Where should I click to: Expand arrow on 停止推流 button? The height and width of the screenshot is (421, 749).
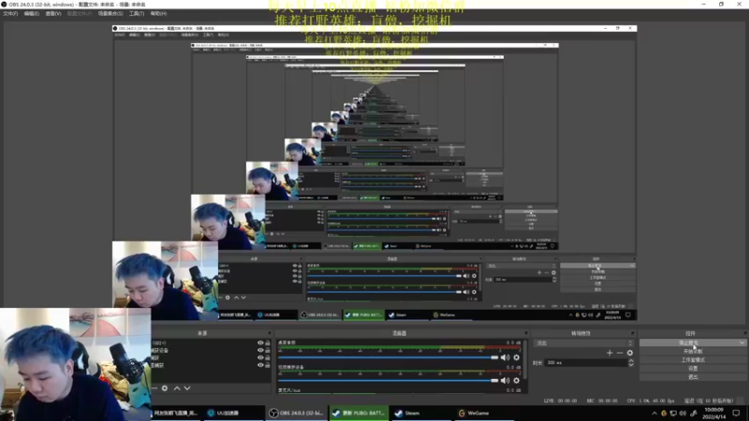tap(742, 342)
